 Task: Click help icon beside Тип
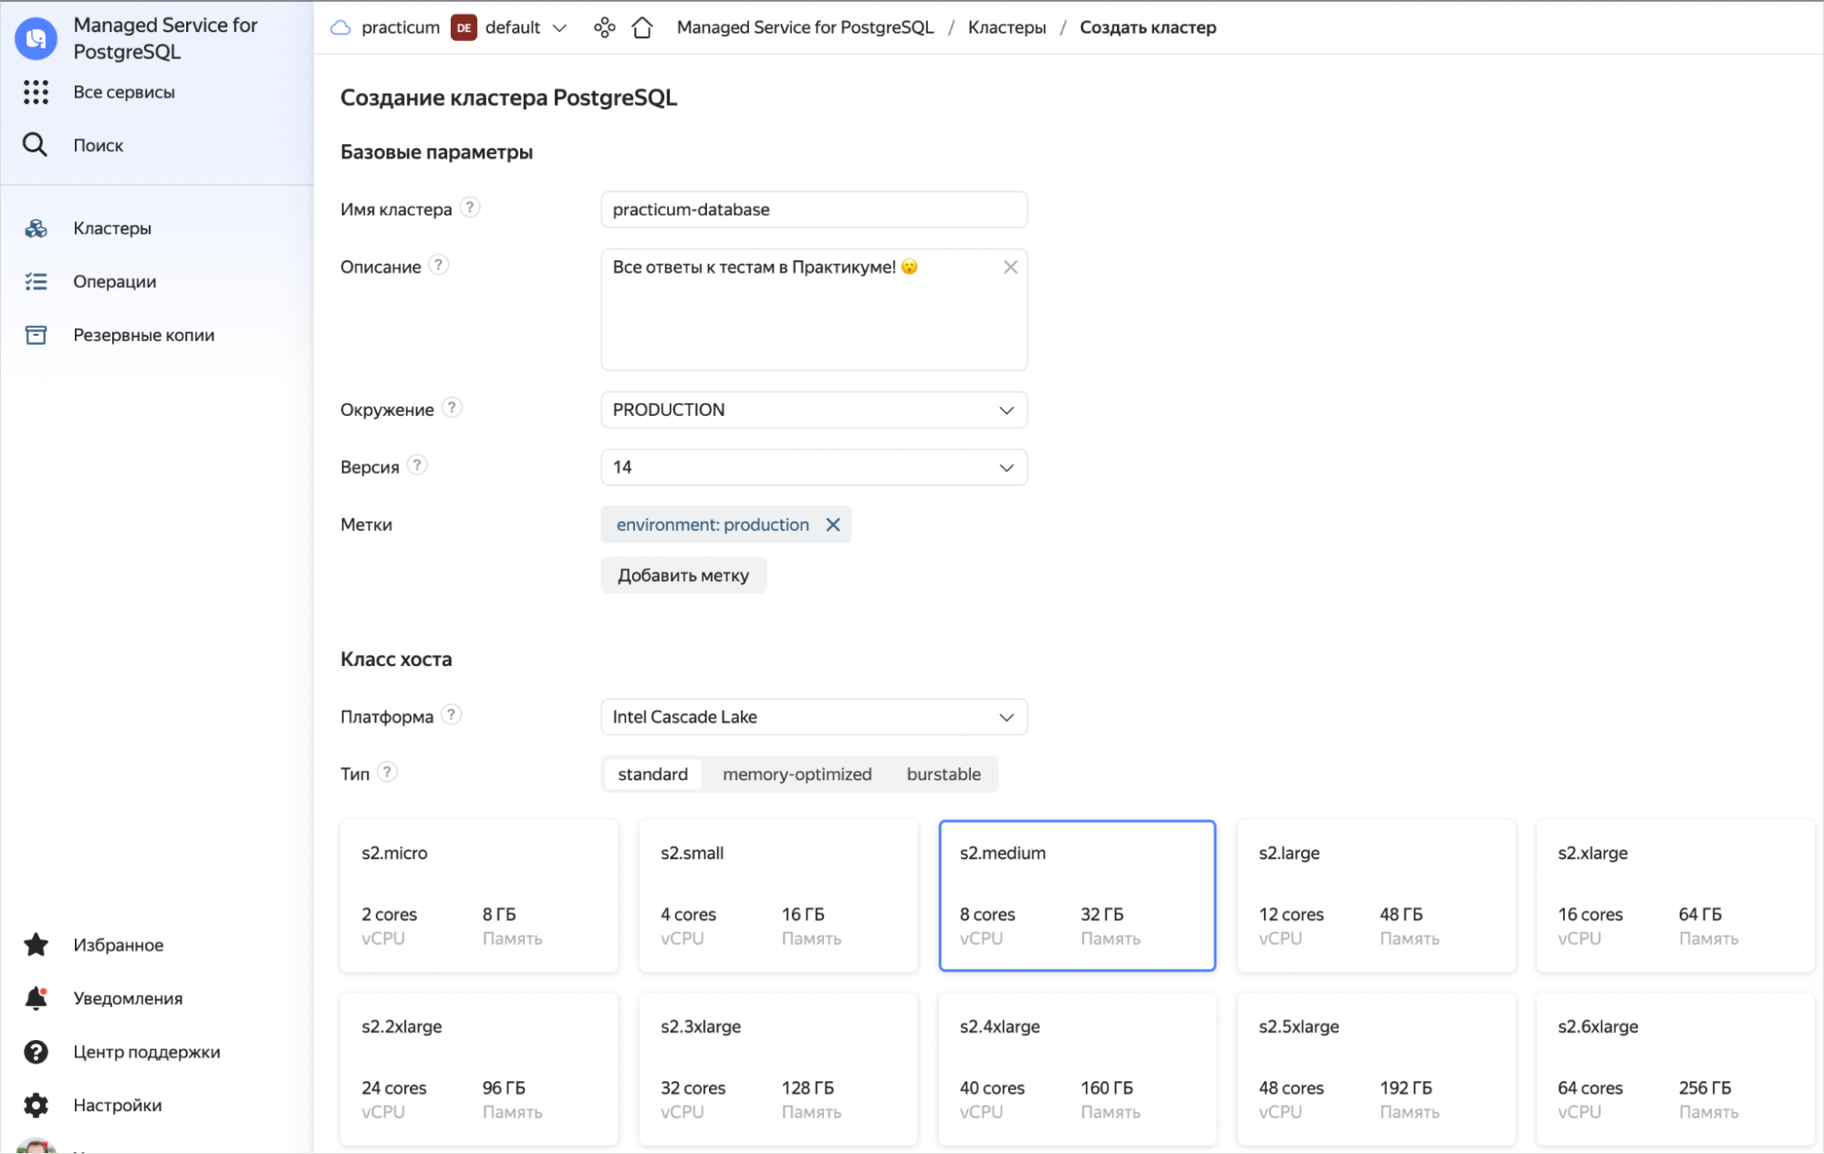click(x=387, y=772)
